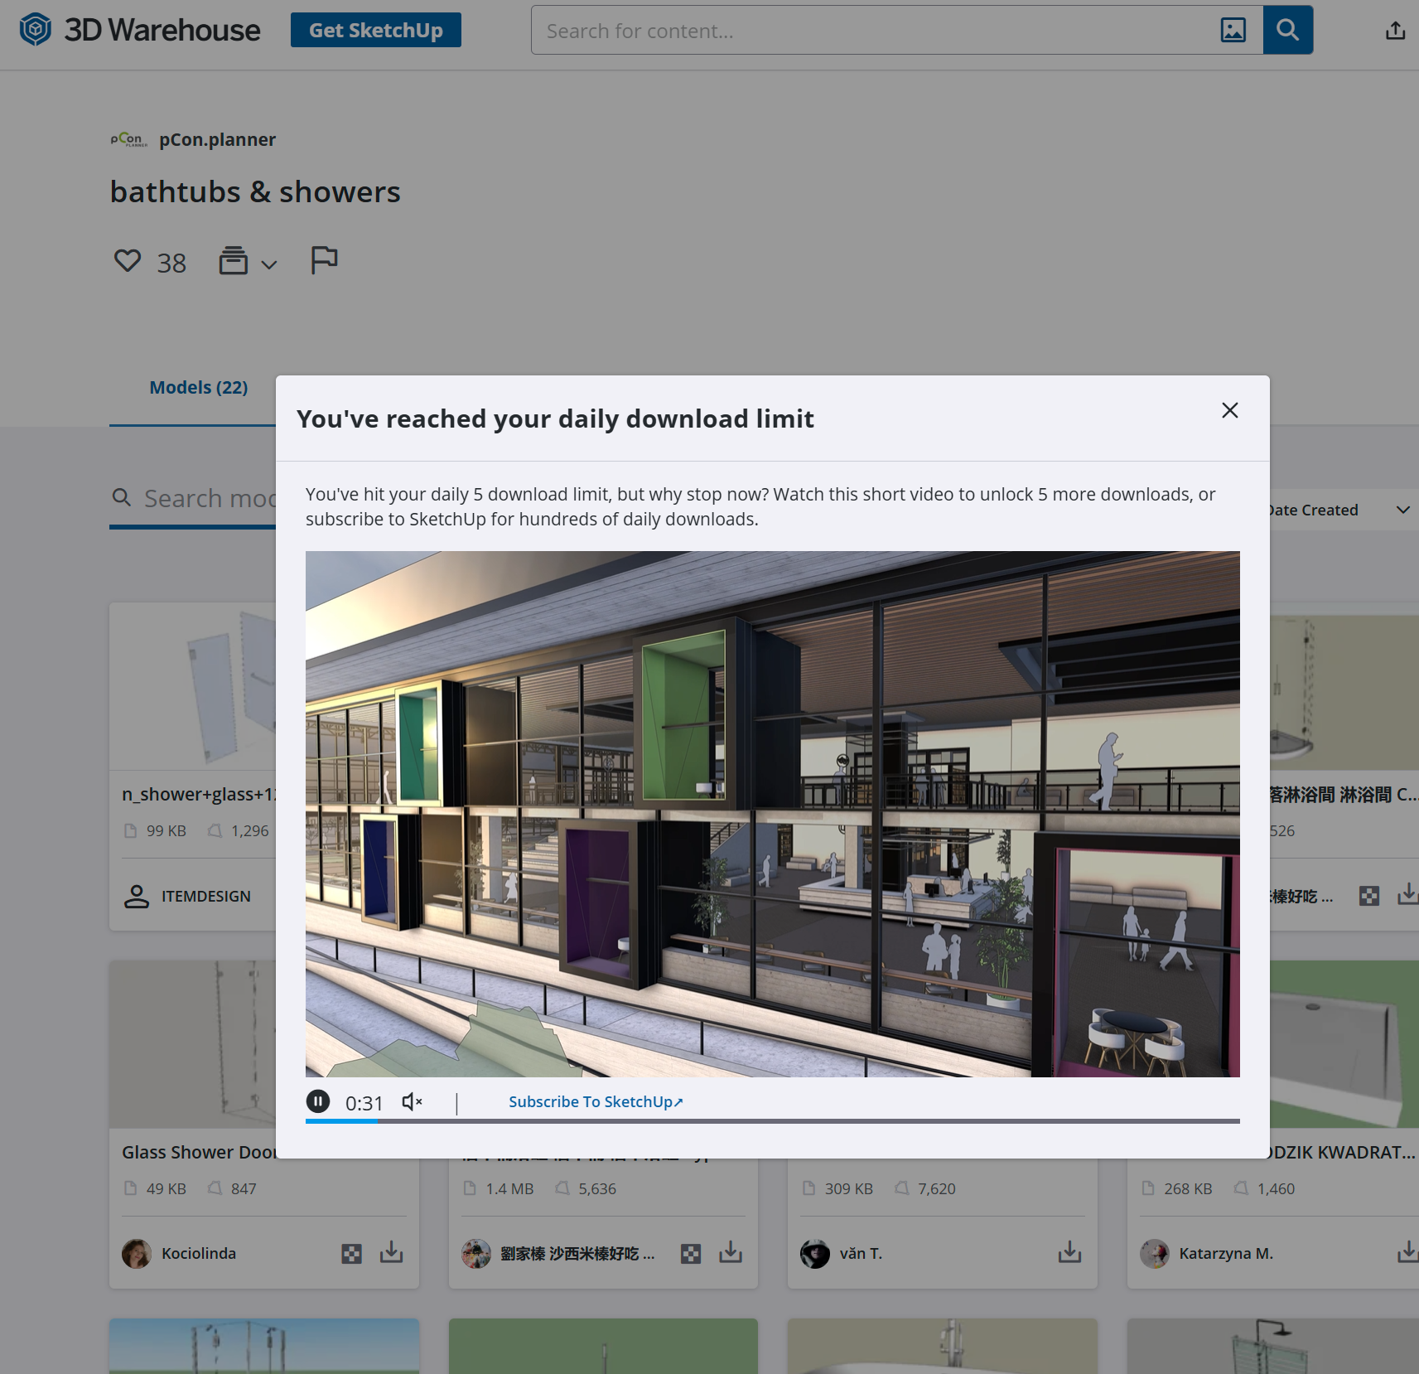The height and width of the screenshot is (1374, 1419).
Task: Click the Subscribe To SketchUp link
Action: tap(595, 1101)
